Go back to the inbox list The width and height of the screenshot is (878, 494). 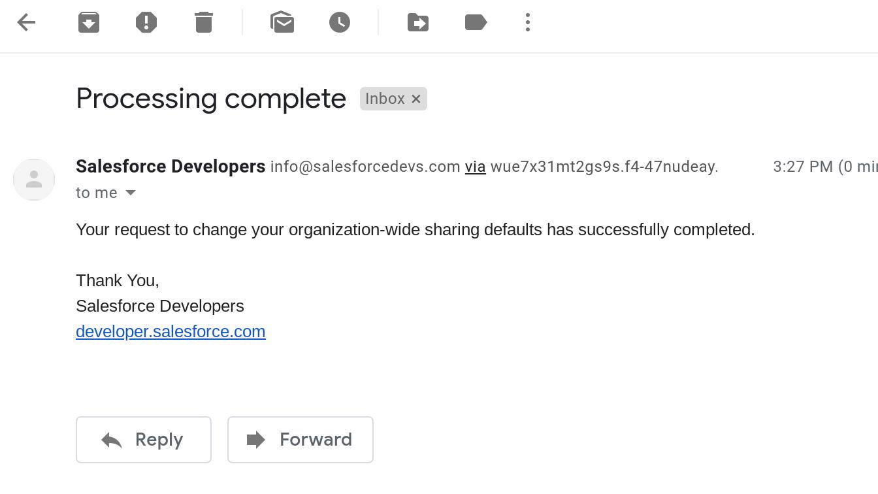tap(26, 22)
